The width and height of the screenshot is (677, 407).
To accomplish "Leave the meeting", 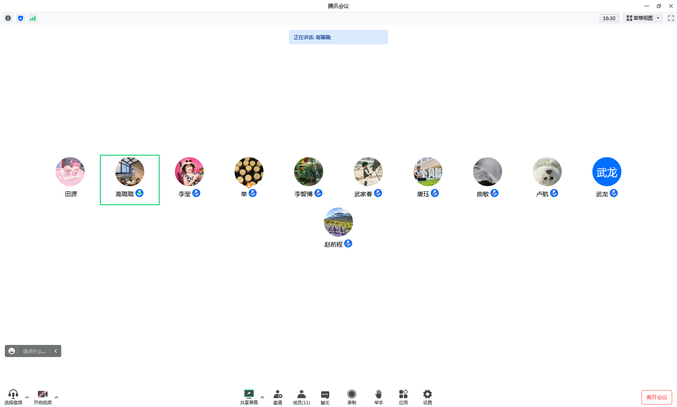I will point(657,397).
